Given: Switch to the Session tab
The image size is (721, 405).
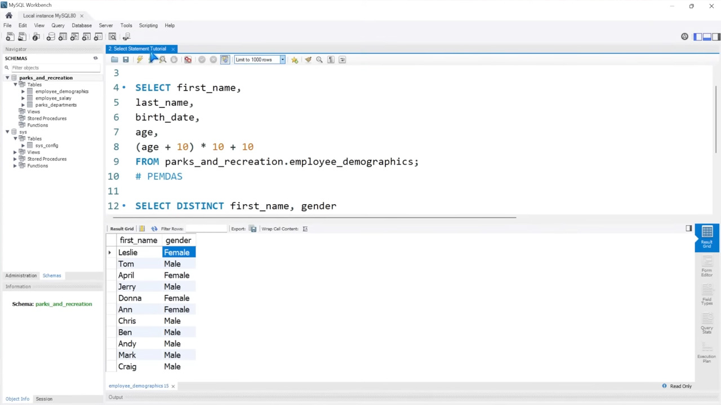Looking at the screenshot, I should [44, 399].
